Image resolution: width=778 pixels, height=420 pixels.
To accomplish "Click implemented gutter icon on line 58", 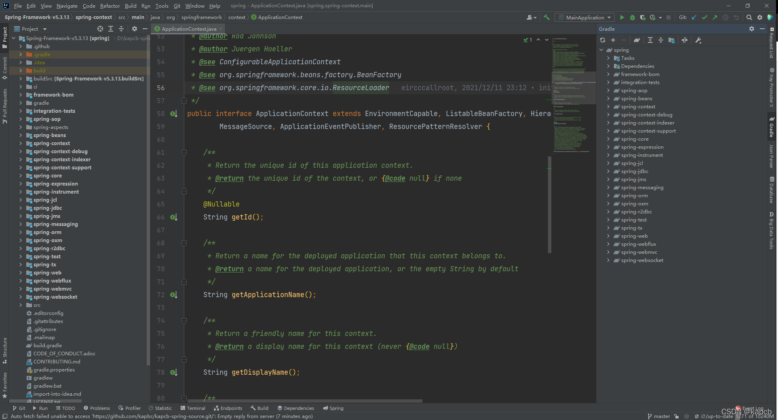I will click(x=173, y=114).
